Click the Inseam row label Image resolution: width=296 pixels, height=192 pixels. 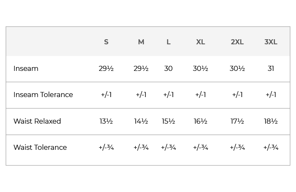pyautogui.click(x=26, y=68)
